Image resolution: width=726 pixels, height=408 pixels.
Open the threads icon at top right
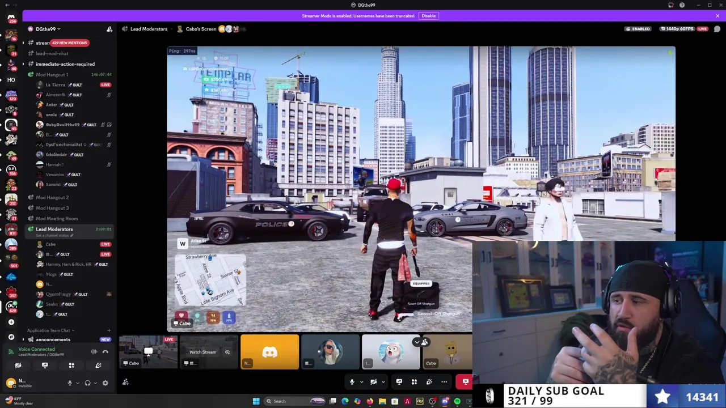pyautogui.click(x=717, y=29)
